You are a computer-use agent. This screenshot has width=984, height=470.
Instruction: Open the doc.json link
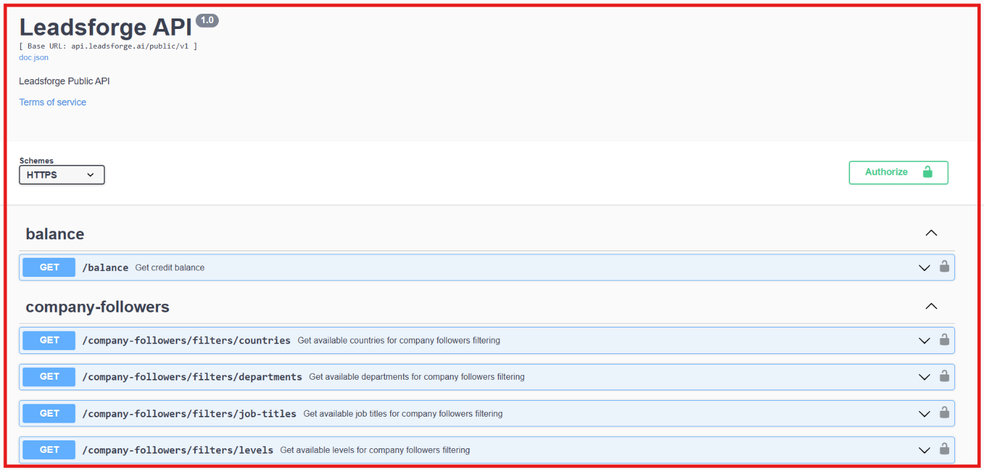34,57
